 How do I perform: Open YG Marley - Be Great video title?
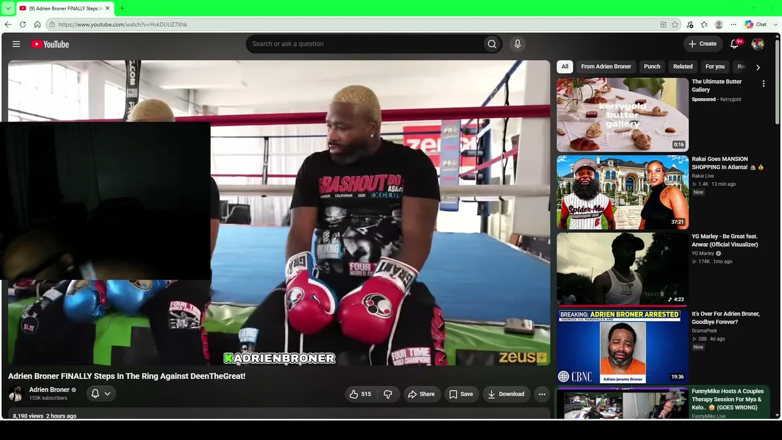click(725, 241)
